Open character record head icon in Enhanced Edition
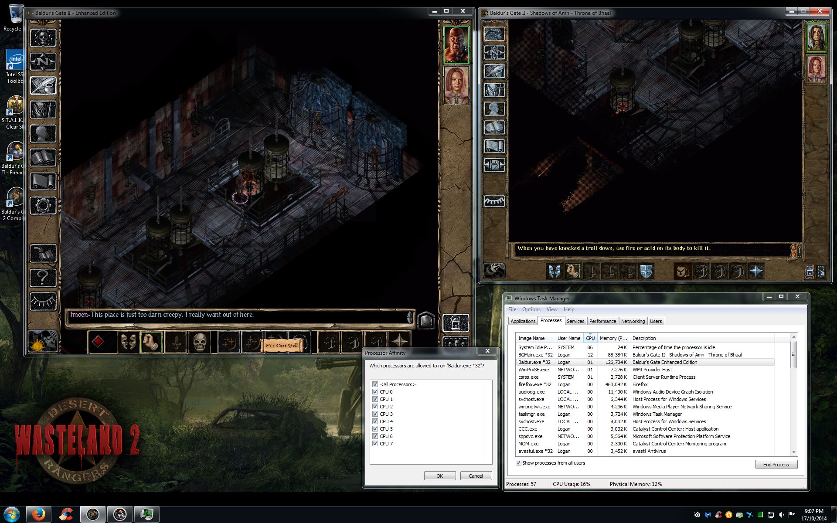 pyautogui.click(x=43, y=133)
